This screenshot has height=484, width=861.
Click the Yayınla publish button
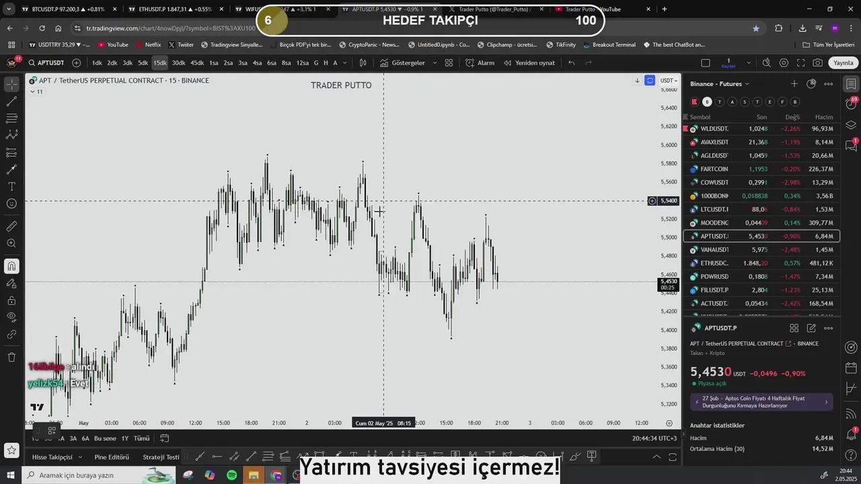[x=843, y=63]
